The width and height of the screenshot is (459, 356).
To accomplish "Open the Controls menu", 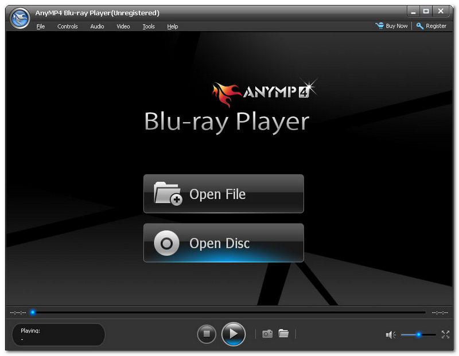I will (x=67, y=26).
